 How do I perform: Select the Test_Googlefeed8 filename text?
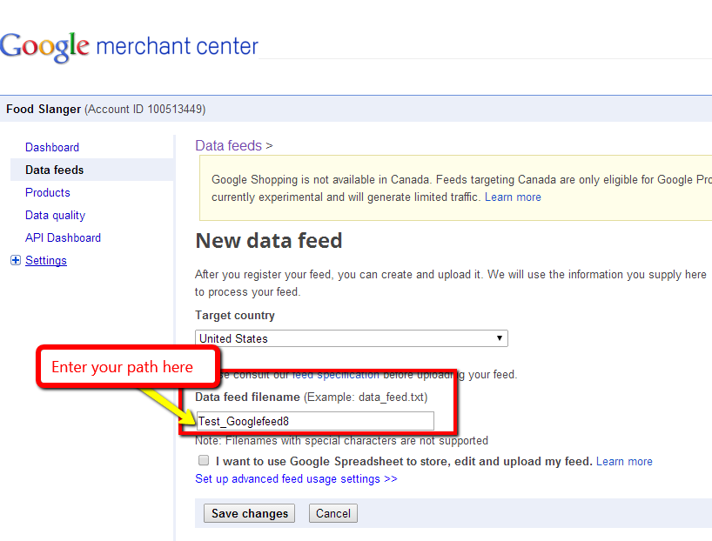(244, 421)
